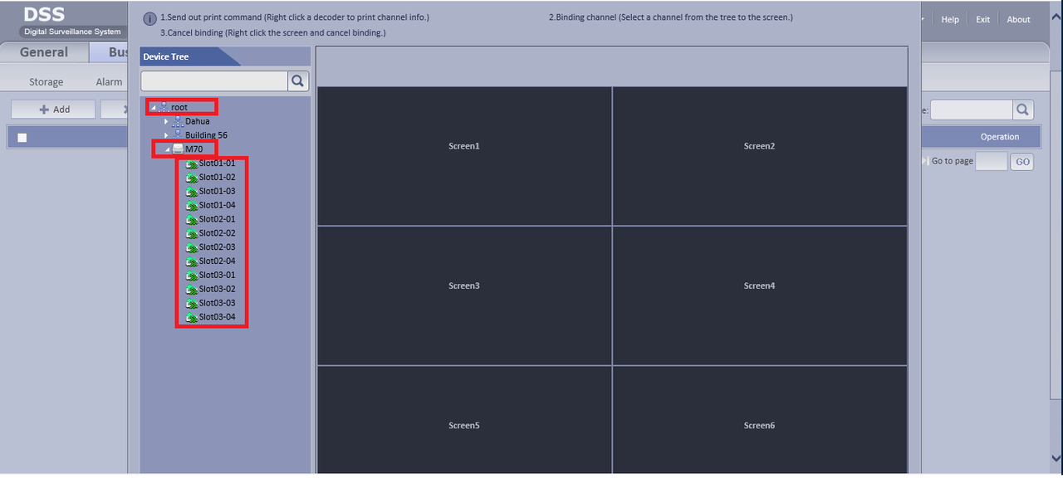Click the Slot01-01 channel icon
1063x503 pixels.
coord(192,164)
